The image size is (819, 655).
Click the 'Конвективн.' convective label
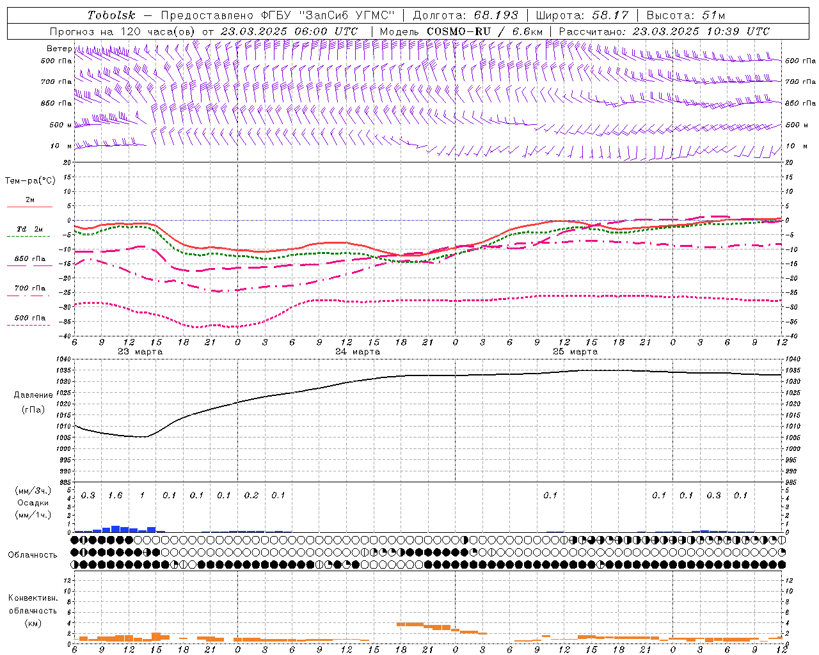click(x=33, y=598)
